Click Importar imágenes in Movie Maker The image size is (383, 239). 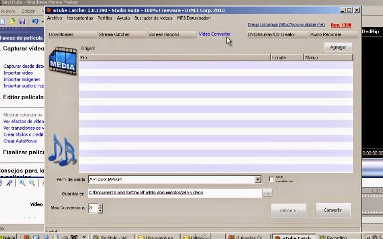(22, 80)
